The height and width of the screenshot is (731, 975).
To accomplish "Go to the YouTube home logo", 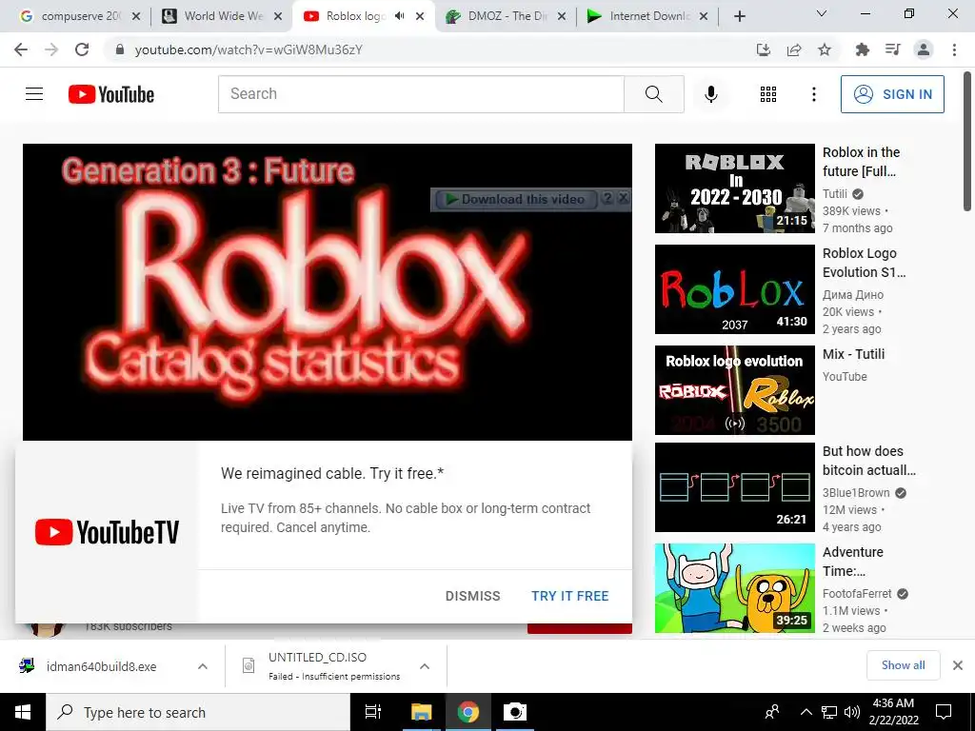I will pos(111,94).
